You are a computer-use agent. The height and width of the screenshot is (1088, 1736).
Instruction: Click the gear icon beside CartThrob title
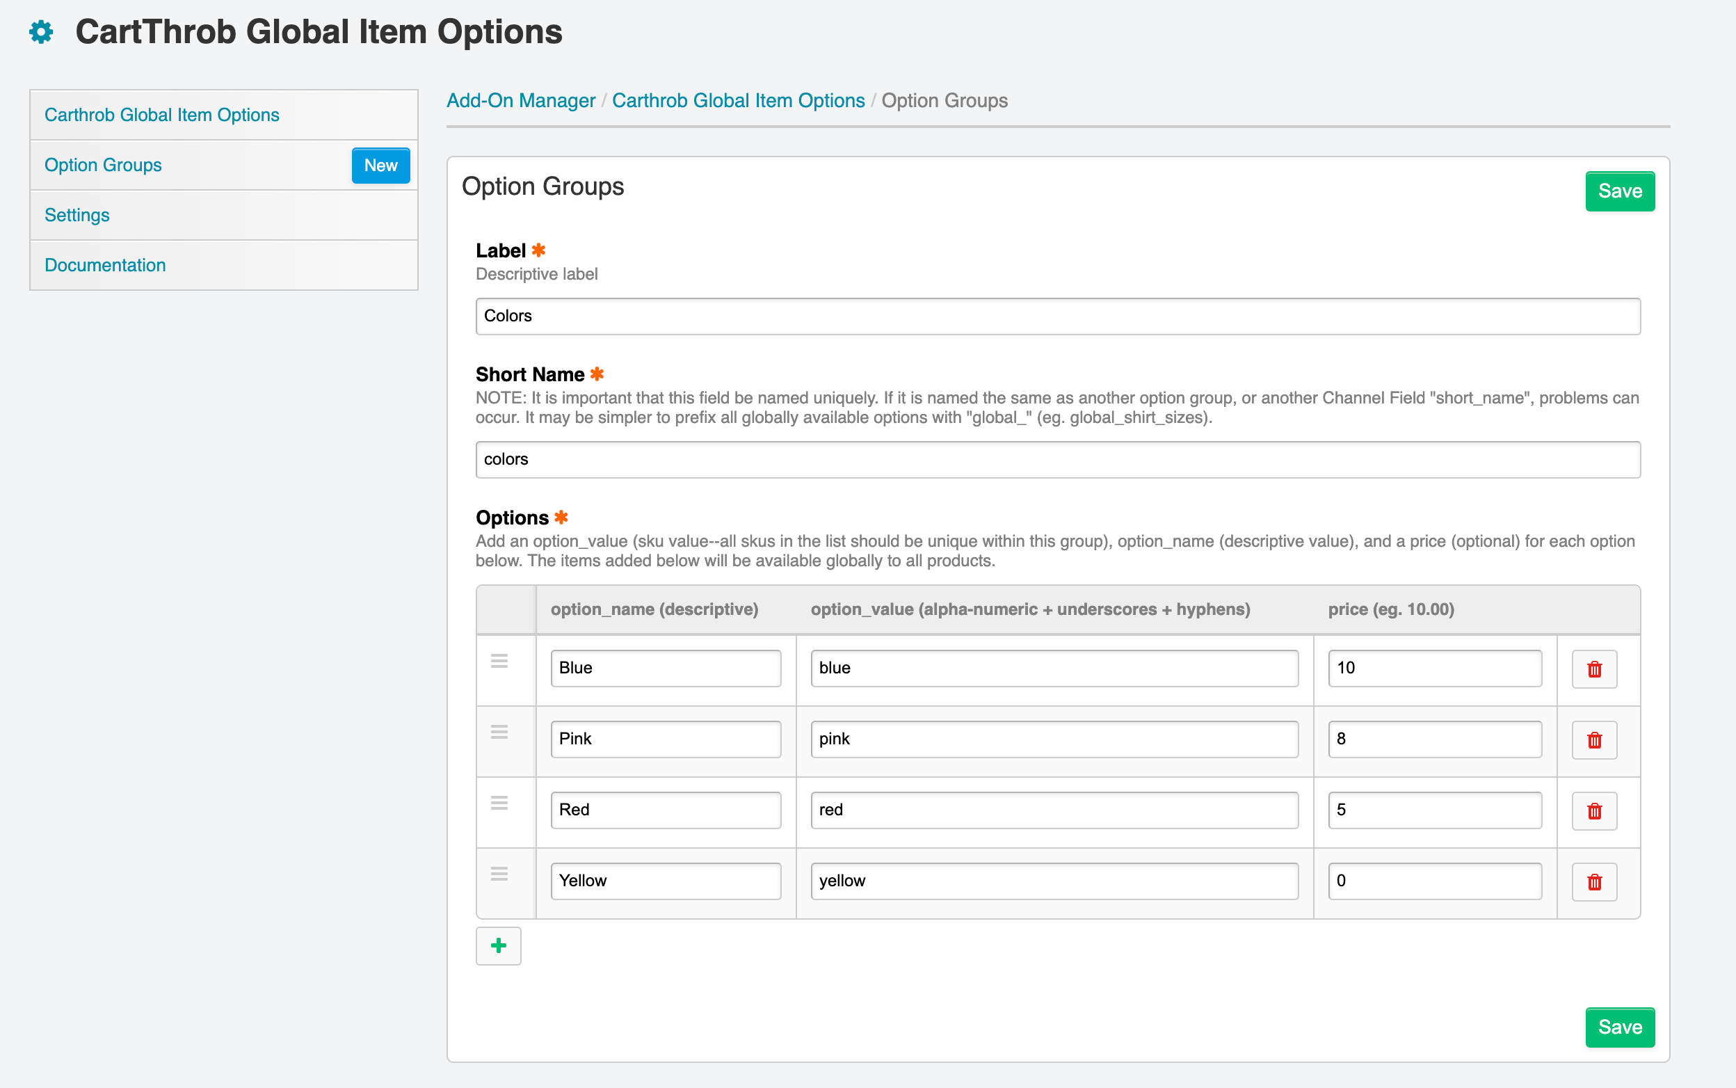coord(41,32)
